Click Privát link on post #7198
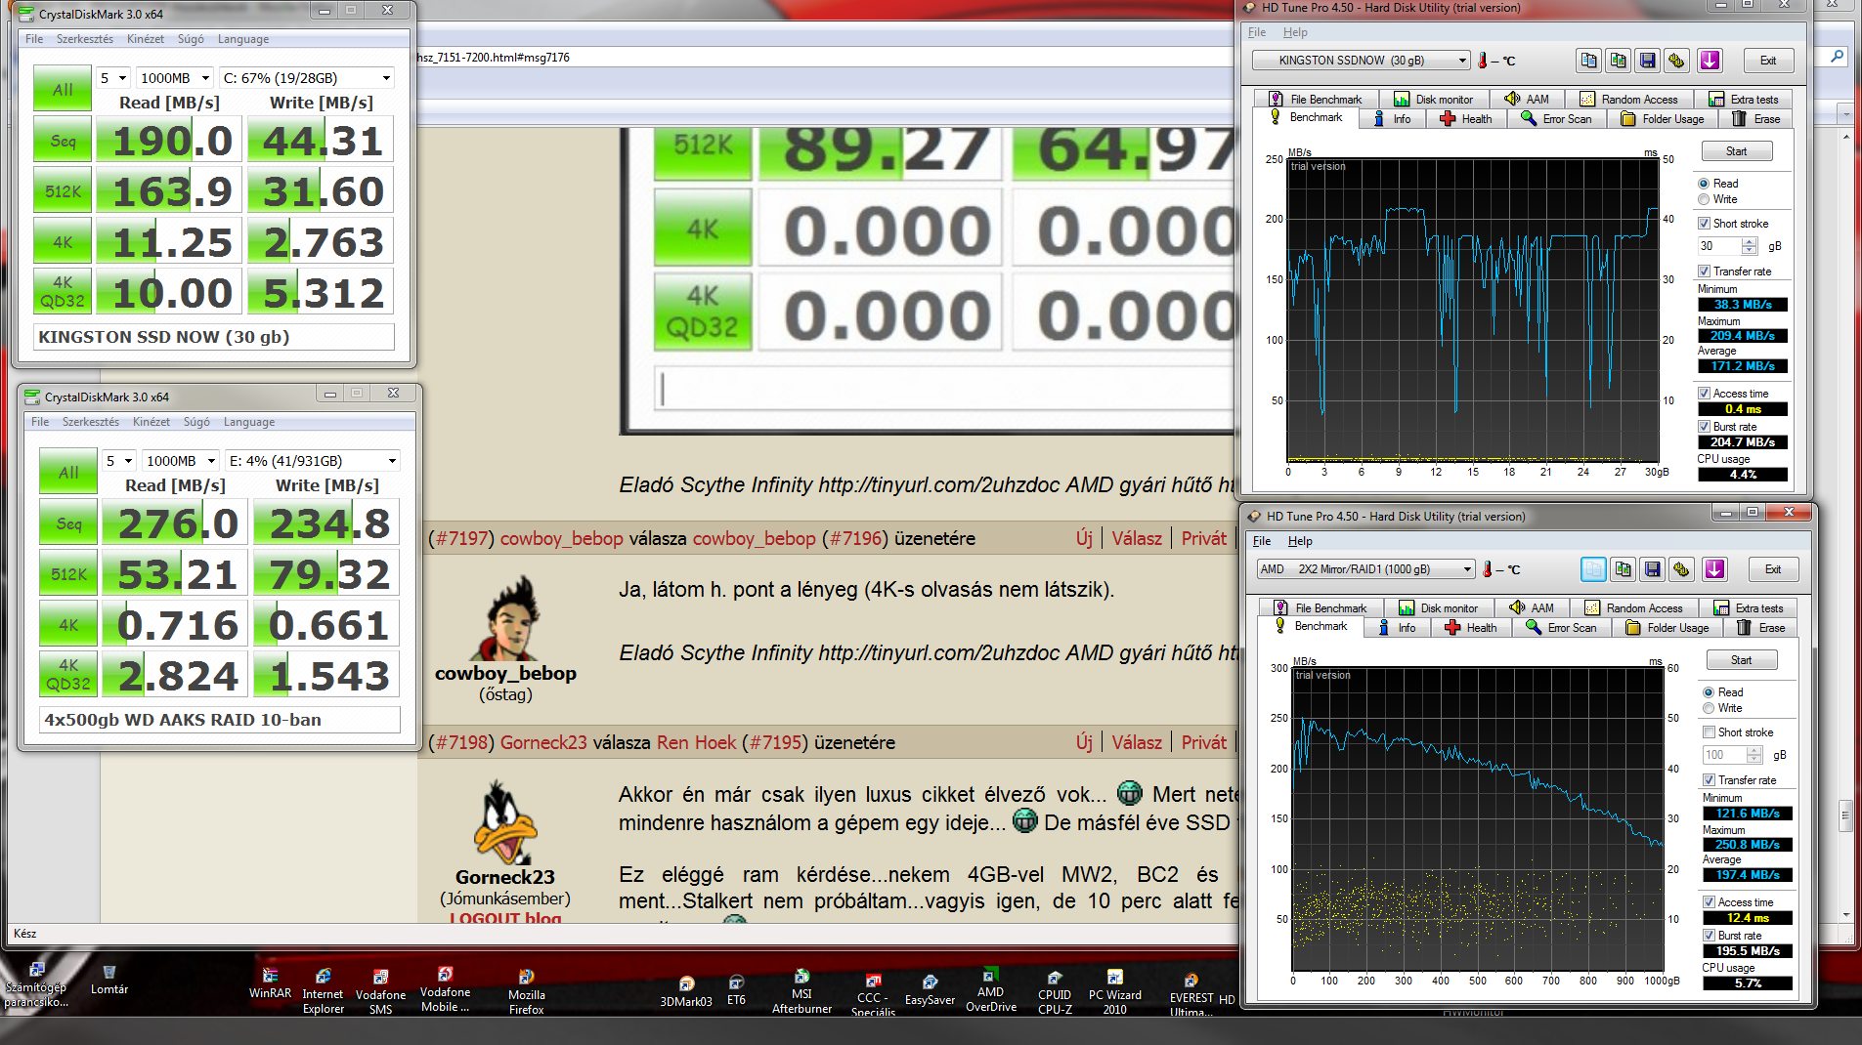This screenshot has height=1045, width=1862. coord(1203,742)
